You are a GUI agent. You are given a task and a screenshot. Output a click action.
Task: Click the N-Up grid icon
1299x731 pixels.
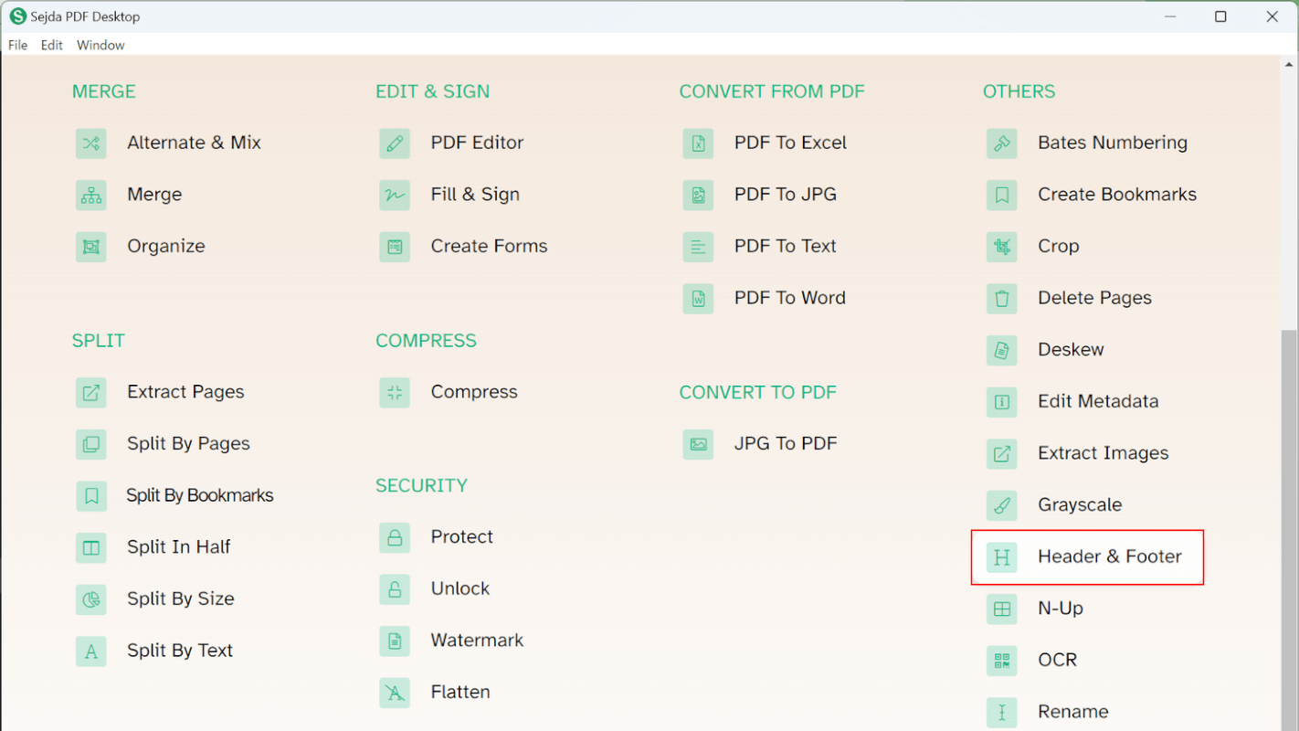point(1002,609)
